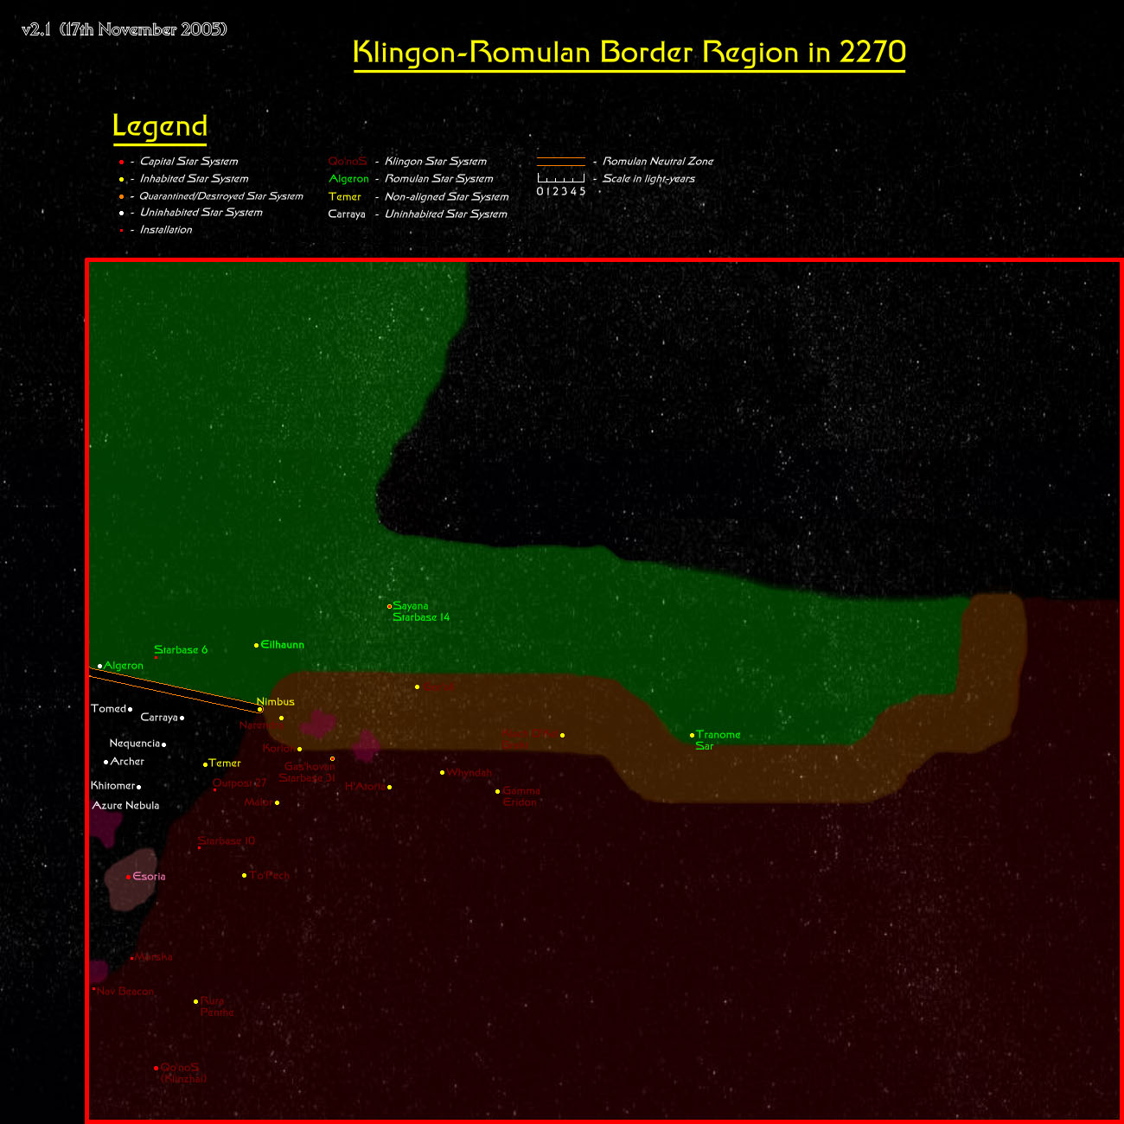1124x1124 pixels.
Task: Select the orange star dot beside Sayana
Action: 389,606
